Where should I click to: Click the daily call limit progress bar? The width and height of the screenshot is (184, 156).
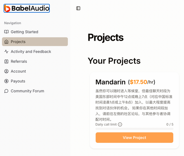tap(134, 129)
